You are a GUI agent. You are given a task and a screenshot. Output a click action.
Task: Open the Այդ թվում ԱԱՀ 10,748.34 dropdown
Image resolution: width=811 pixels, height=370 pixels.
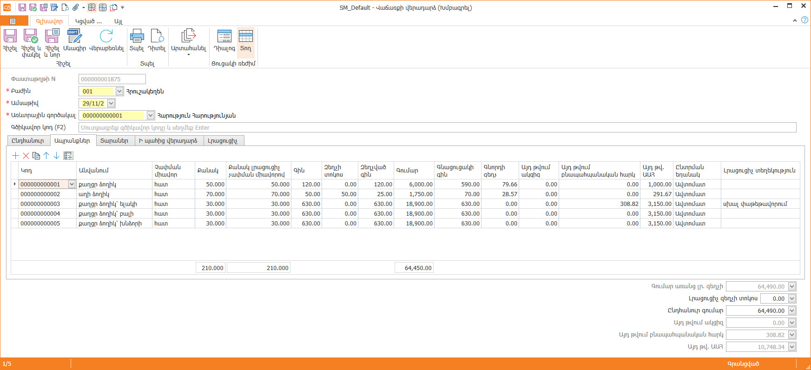[792, 347]
